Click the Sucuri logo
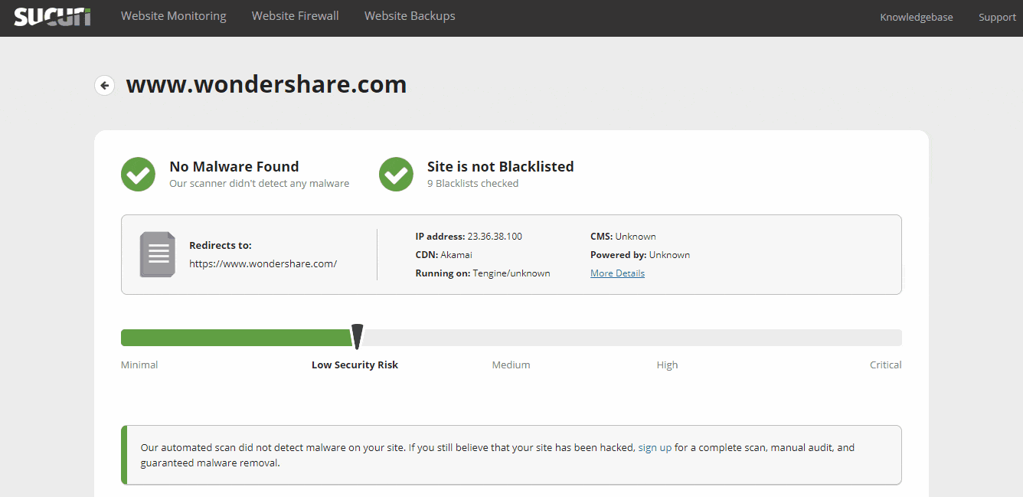The width and height of the screenshot is (1023, 497). click(52, 16)
